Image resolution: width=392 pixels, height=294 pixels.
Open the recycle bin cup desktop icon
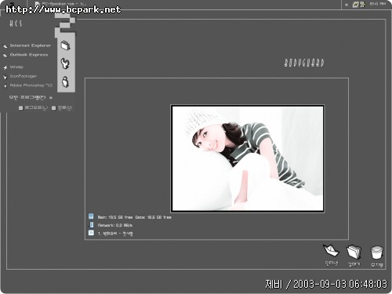377,252
